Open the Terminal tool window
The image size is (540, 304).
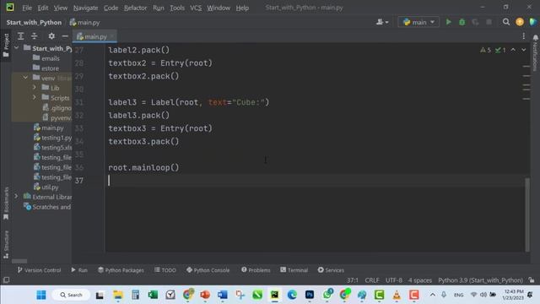[x=294, y=270]
